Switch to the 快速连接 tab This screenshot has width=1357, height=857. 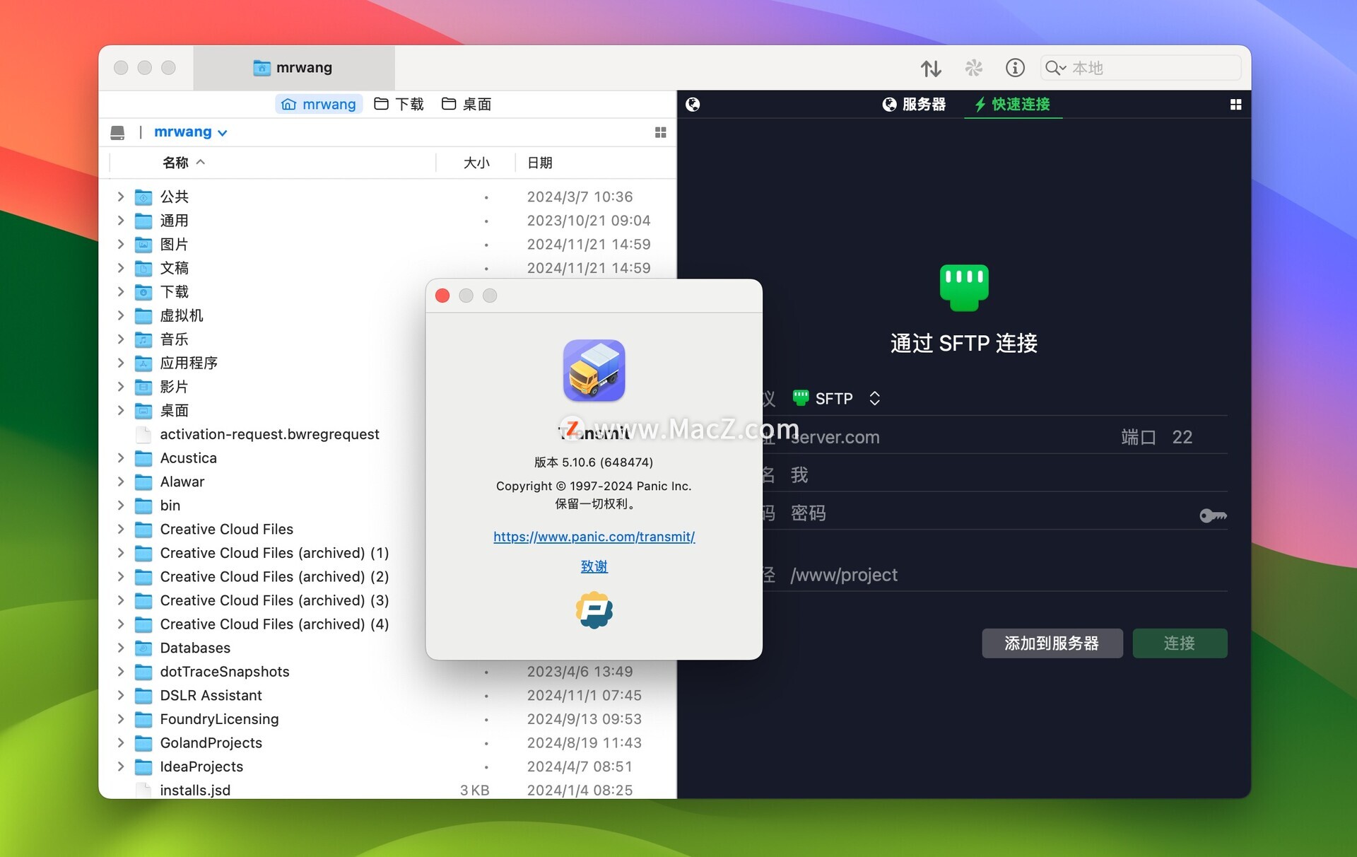(1012, 105)
